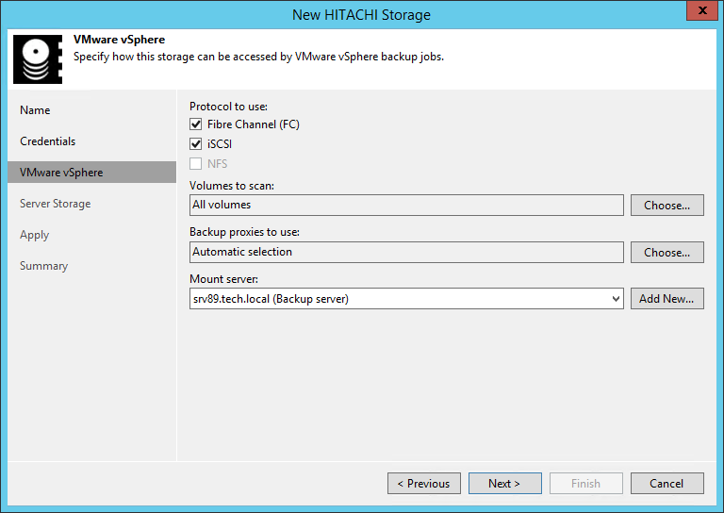Go to the Name step

tap(35, 110)
